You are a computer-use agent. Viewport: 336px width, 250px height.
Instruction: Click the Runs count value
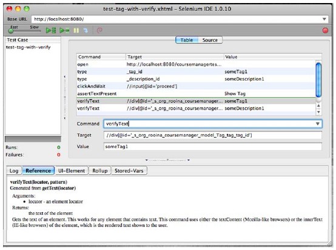[58, 147]
